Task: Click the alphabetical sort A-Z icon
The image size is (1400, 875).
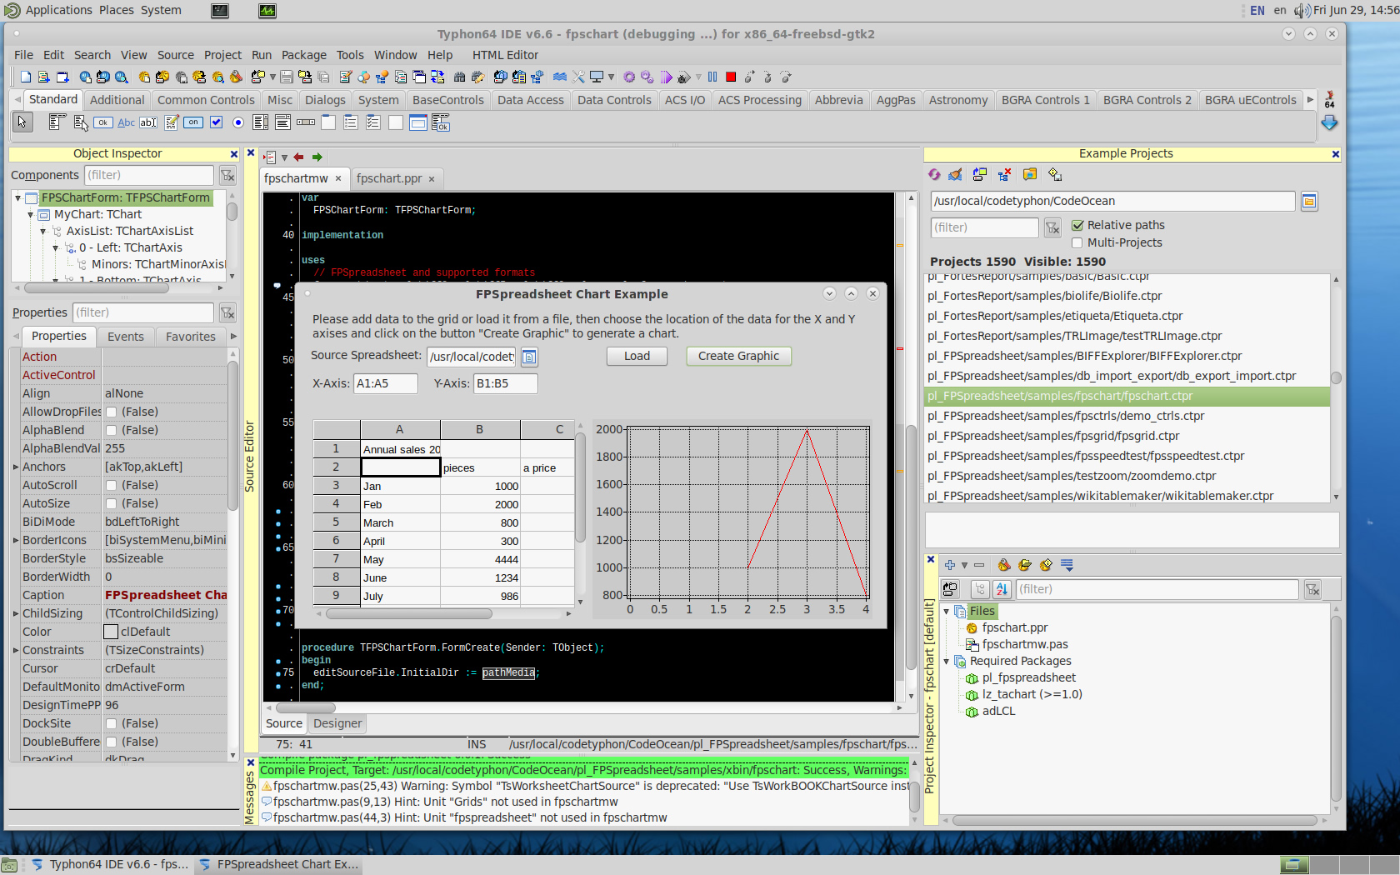Action: pos(1002,589)
